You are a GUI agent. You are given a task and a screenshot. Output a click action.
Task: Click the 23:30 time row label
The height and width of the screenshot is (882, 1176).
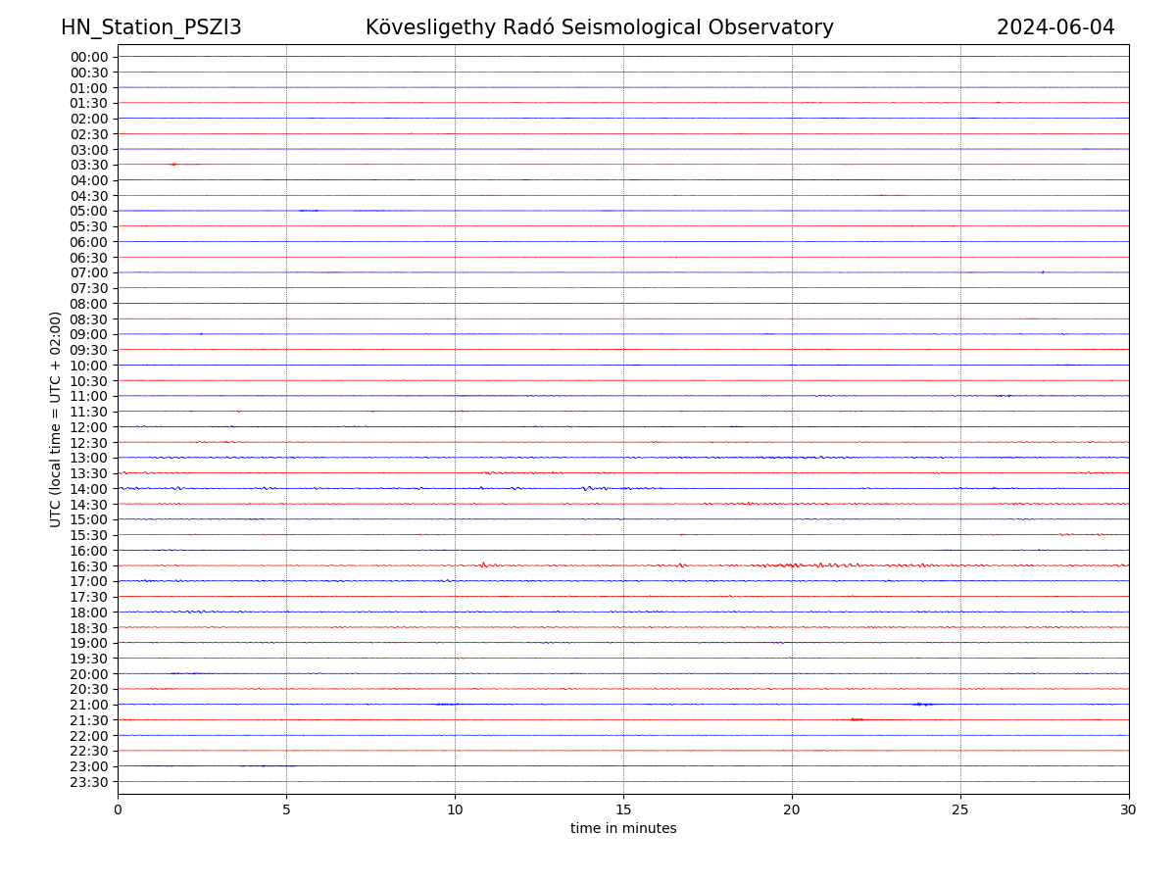tap(88, 782)
